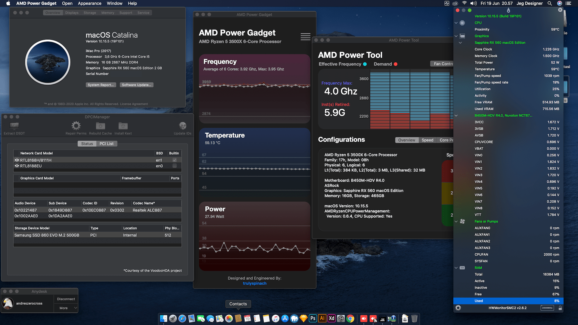Image resolution: width=578 pixels, height=325 pixels.
Task: Switch to Storage tab in About This Mac
Action: pos(90,13)
